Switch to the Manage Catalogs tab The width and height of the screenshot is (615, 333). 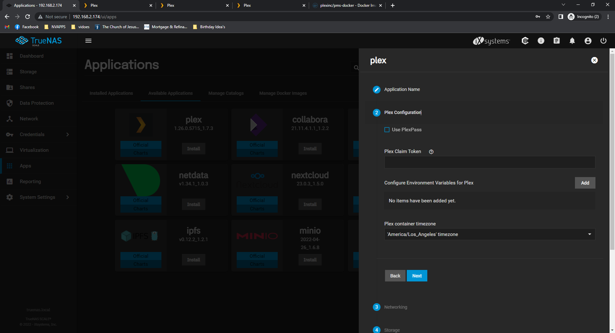tap(226, 93)
